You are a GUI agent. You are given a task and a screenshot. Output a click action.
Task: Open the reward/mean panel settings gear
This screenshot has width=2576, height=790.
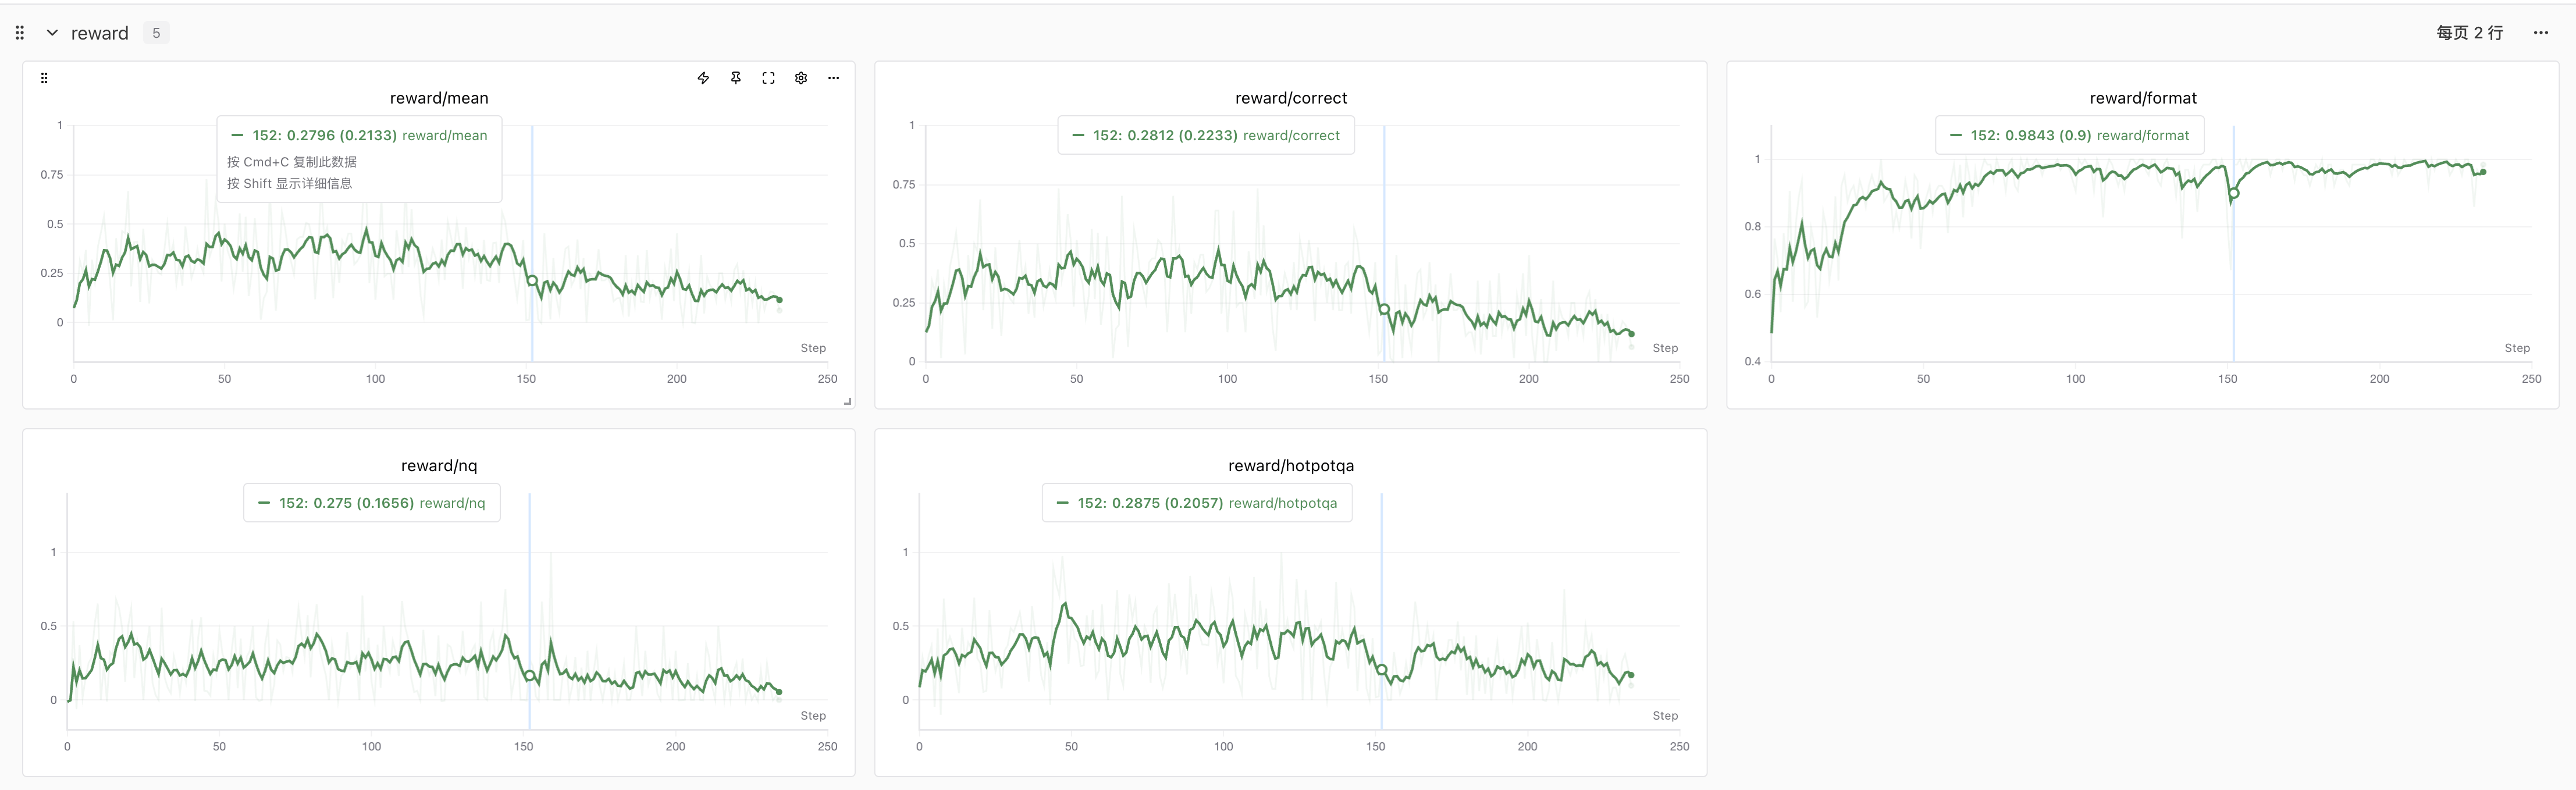(x=801, y=78)
